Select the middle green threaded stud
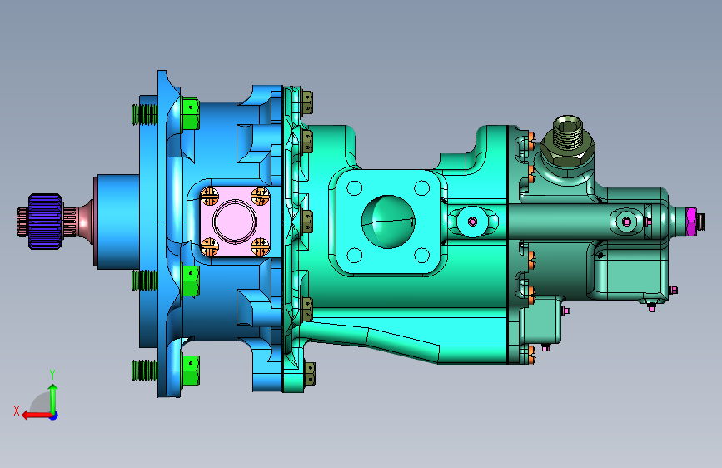 coord(145,281)
